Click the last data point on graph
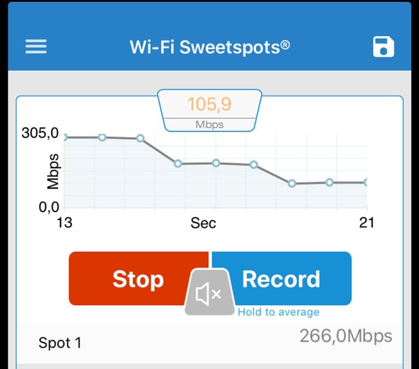The width and height of the screenshot is (419, 369). 366,183
